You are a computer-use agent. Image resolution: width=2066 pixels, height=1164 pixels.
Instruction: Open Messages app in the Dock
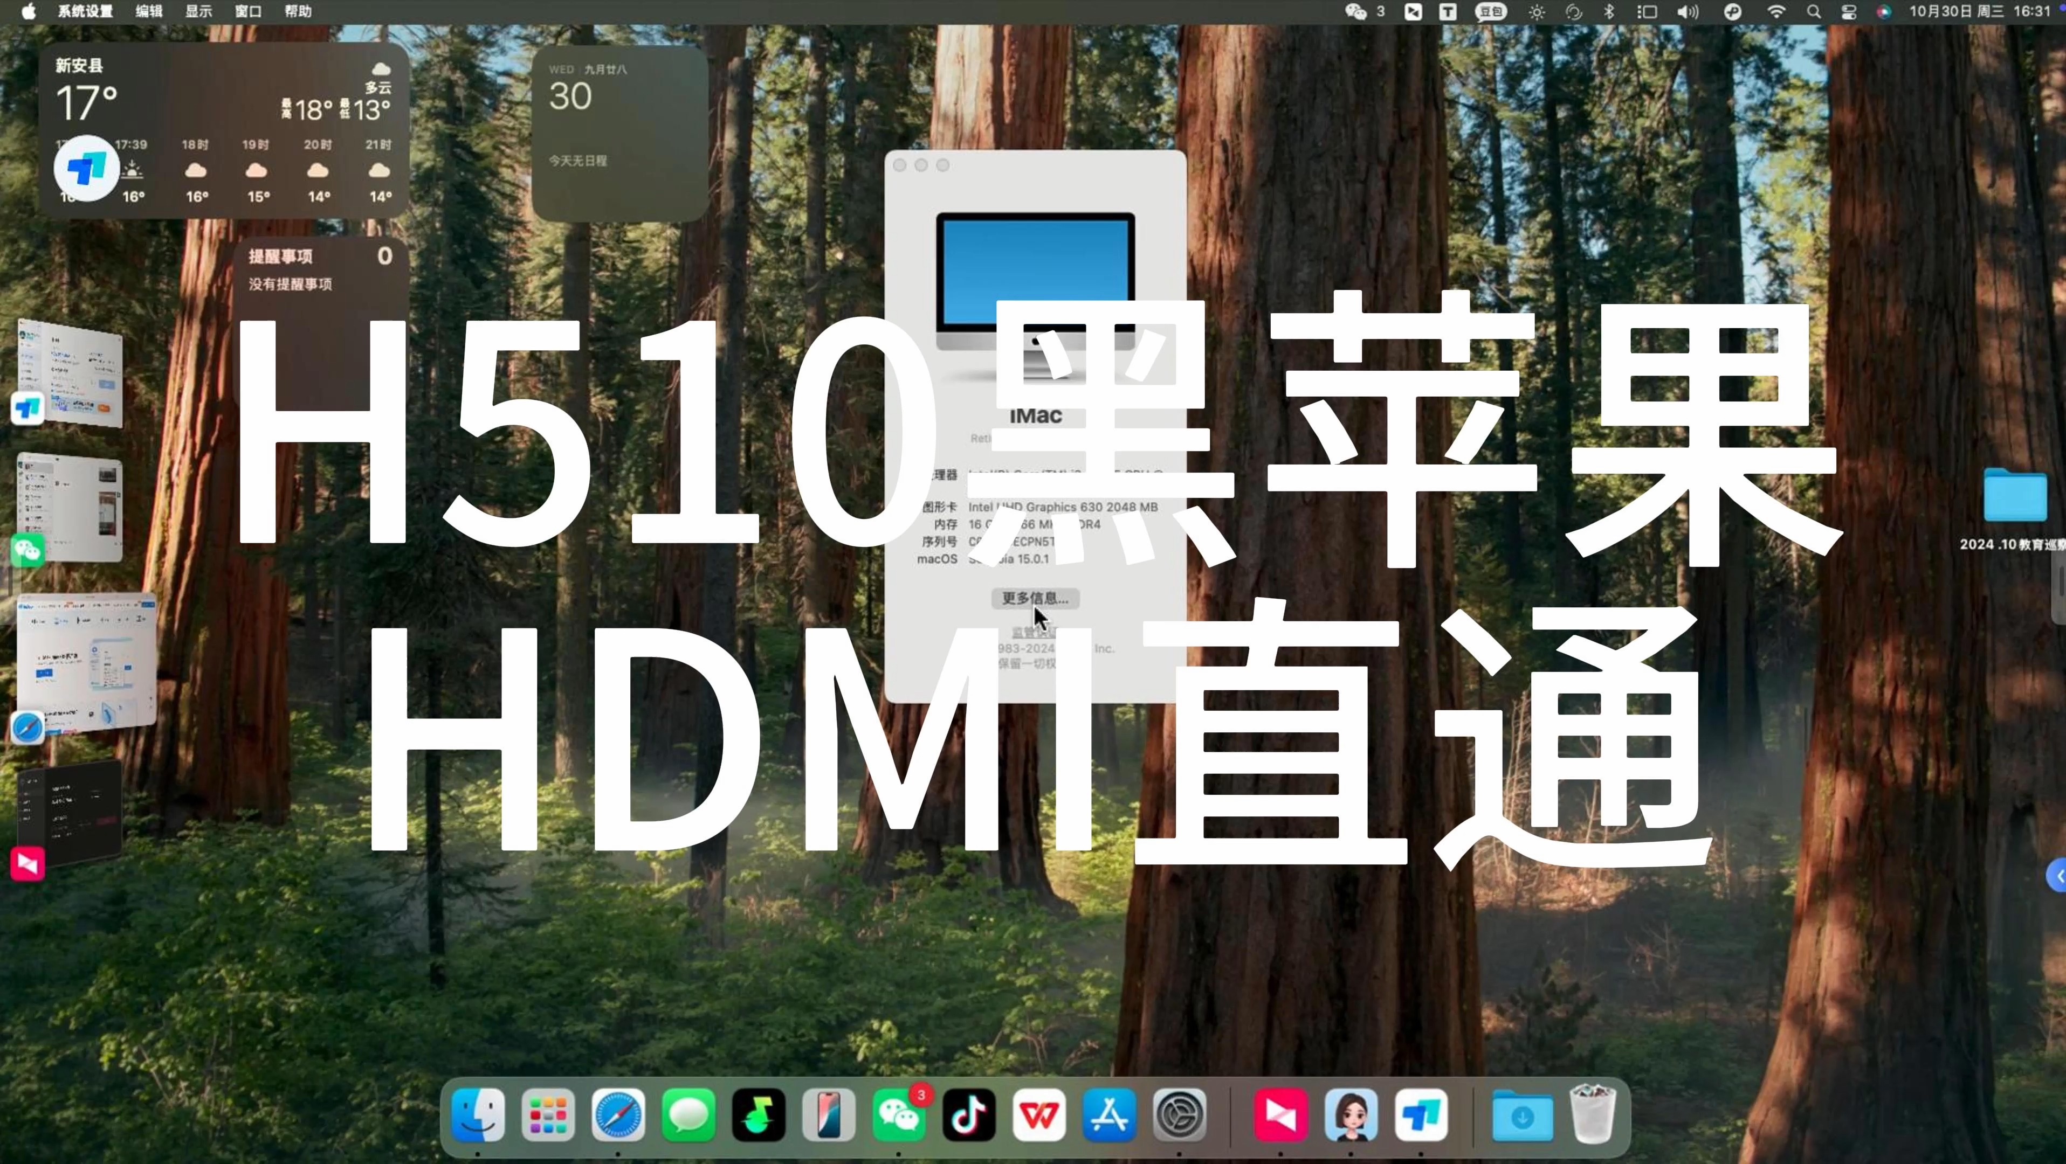[x=688, y=1115]
